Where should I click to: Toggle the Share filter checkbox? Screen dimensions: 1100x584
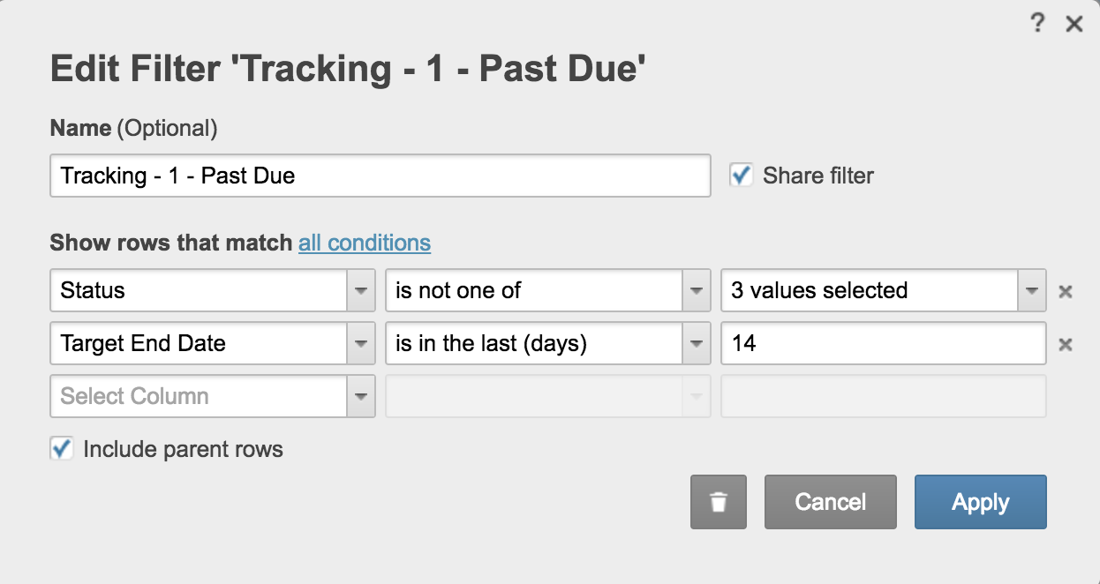pos(741,175)
